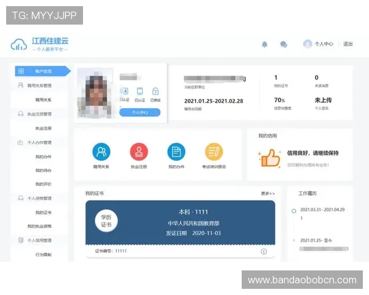Image resolution: width=369 pixels, height=295 pixels.
Task: Click 未上传 个人签名 status
Action: pyautogui.click(x=323, y=100)
